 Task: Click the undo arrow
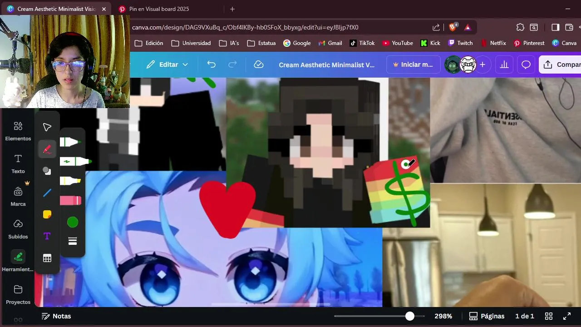coord(211,64)
